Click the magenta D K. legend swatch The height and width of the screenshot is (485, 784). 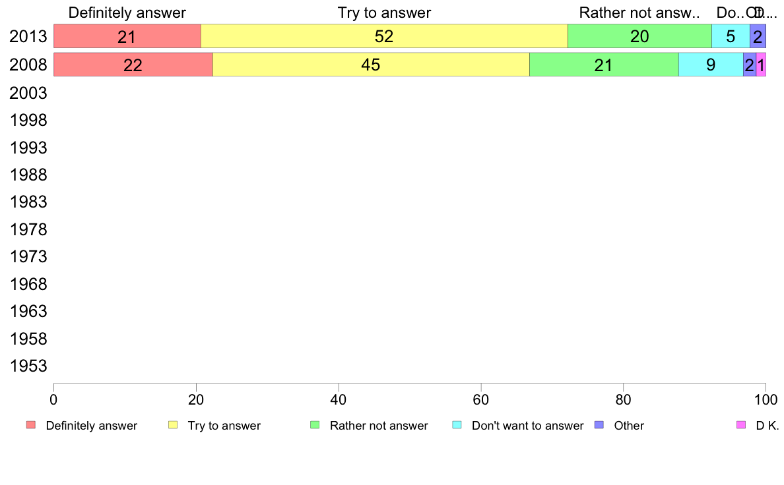click(741, 425)
